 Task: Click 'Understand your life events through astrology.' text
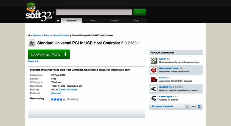click(x=180, y=62)
